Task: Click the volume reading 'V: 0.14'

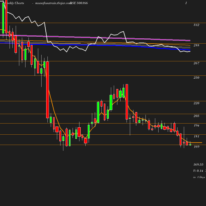Action: (198, 171)
